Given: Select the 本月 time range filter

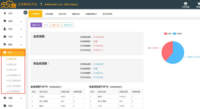Looking at the screenshot, I should coord(46,25).
